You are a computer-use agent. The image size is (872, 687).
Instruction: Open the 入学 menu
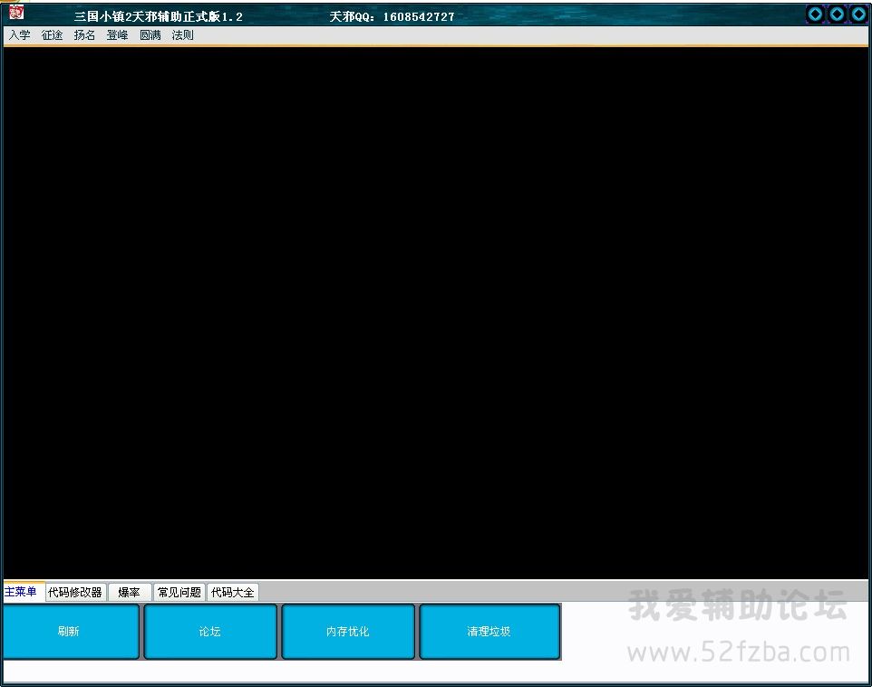19,35
